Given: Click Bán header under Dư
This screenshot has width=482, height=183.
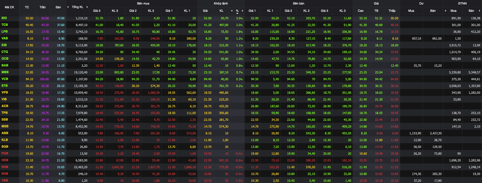Looking at the screenshot, I should pos(433,11).
